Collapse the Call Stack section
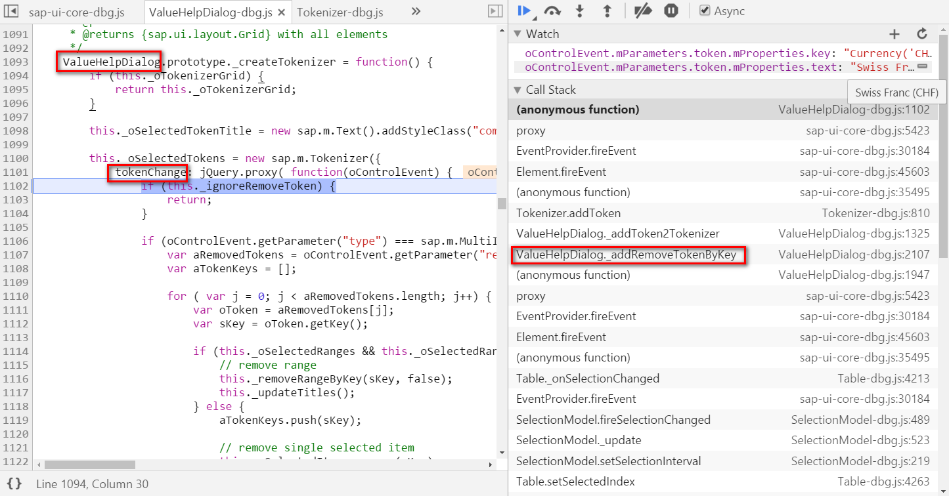The height and width of the screenshot is (496, 949). click(x=518, y=90)
